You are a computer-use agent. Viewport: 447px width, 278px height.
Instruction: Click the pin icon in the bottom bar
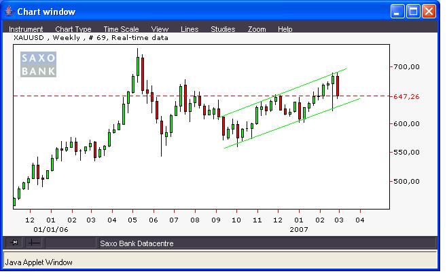coord(15,242)
